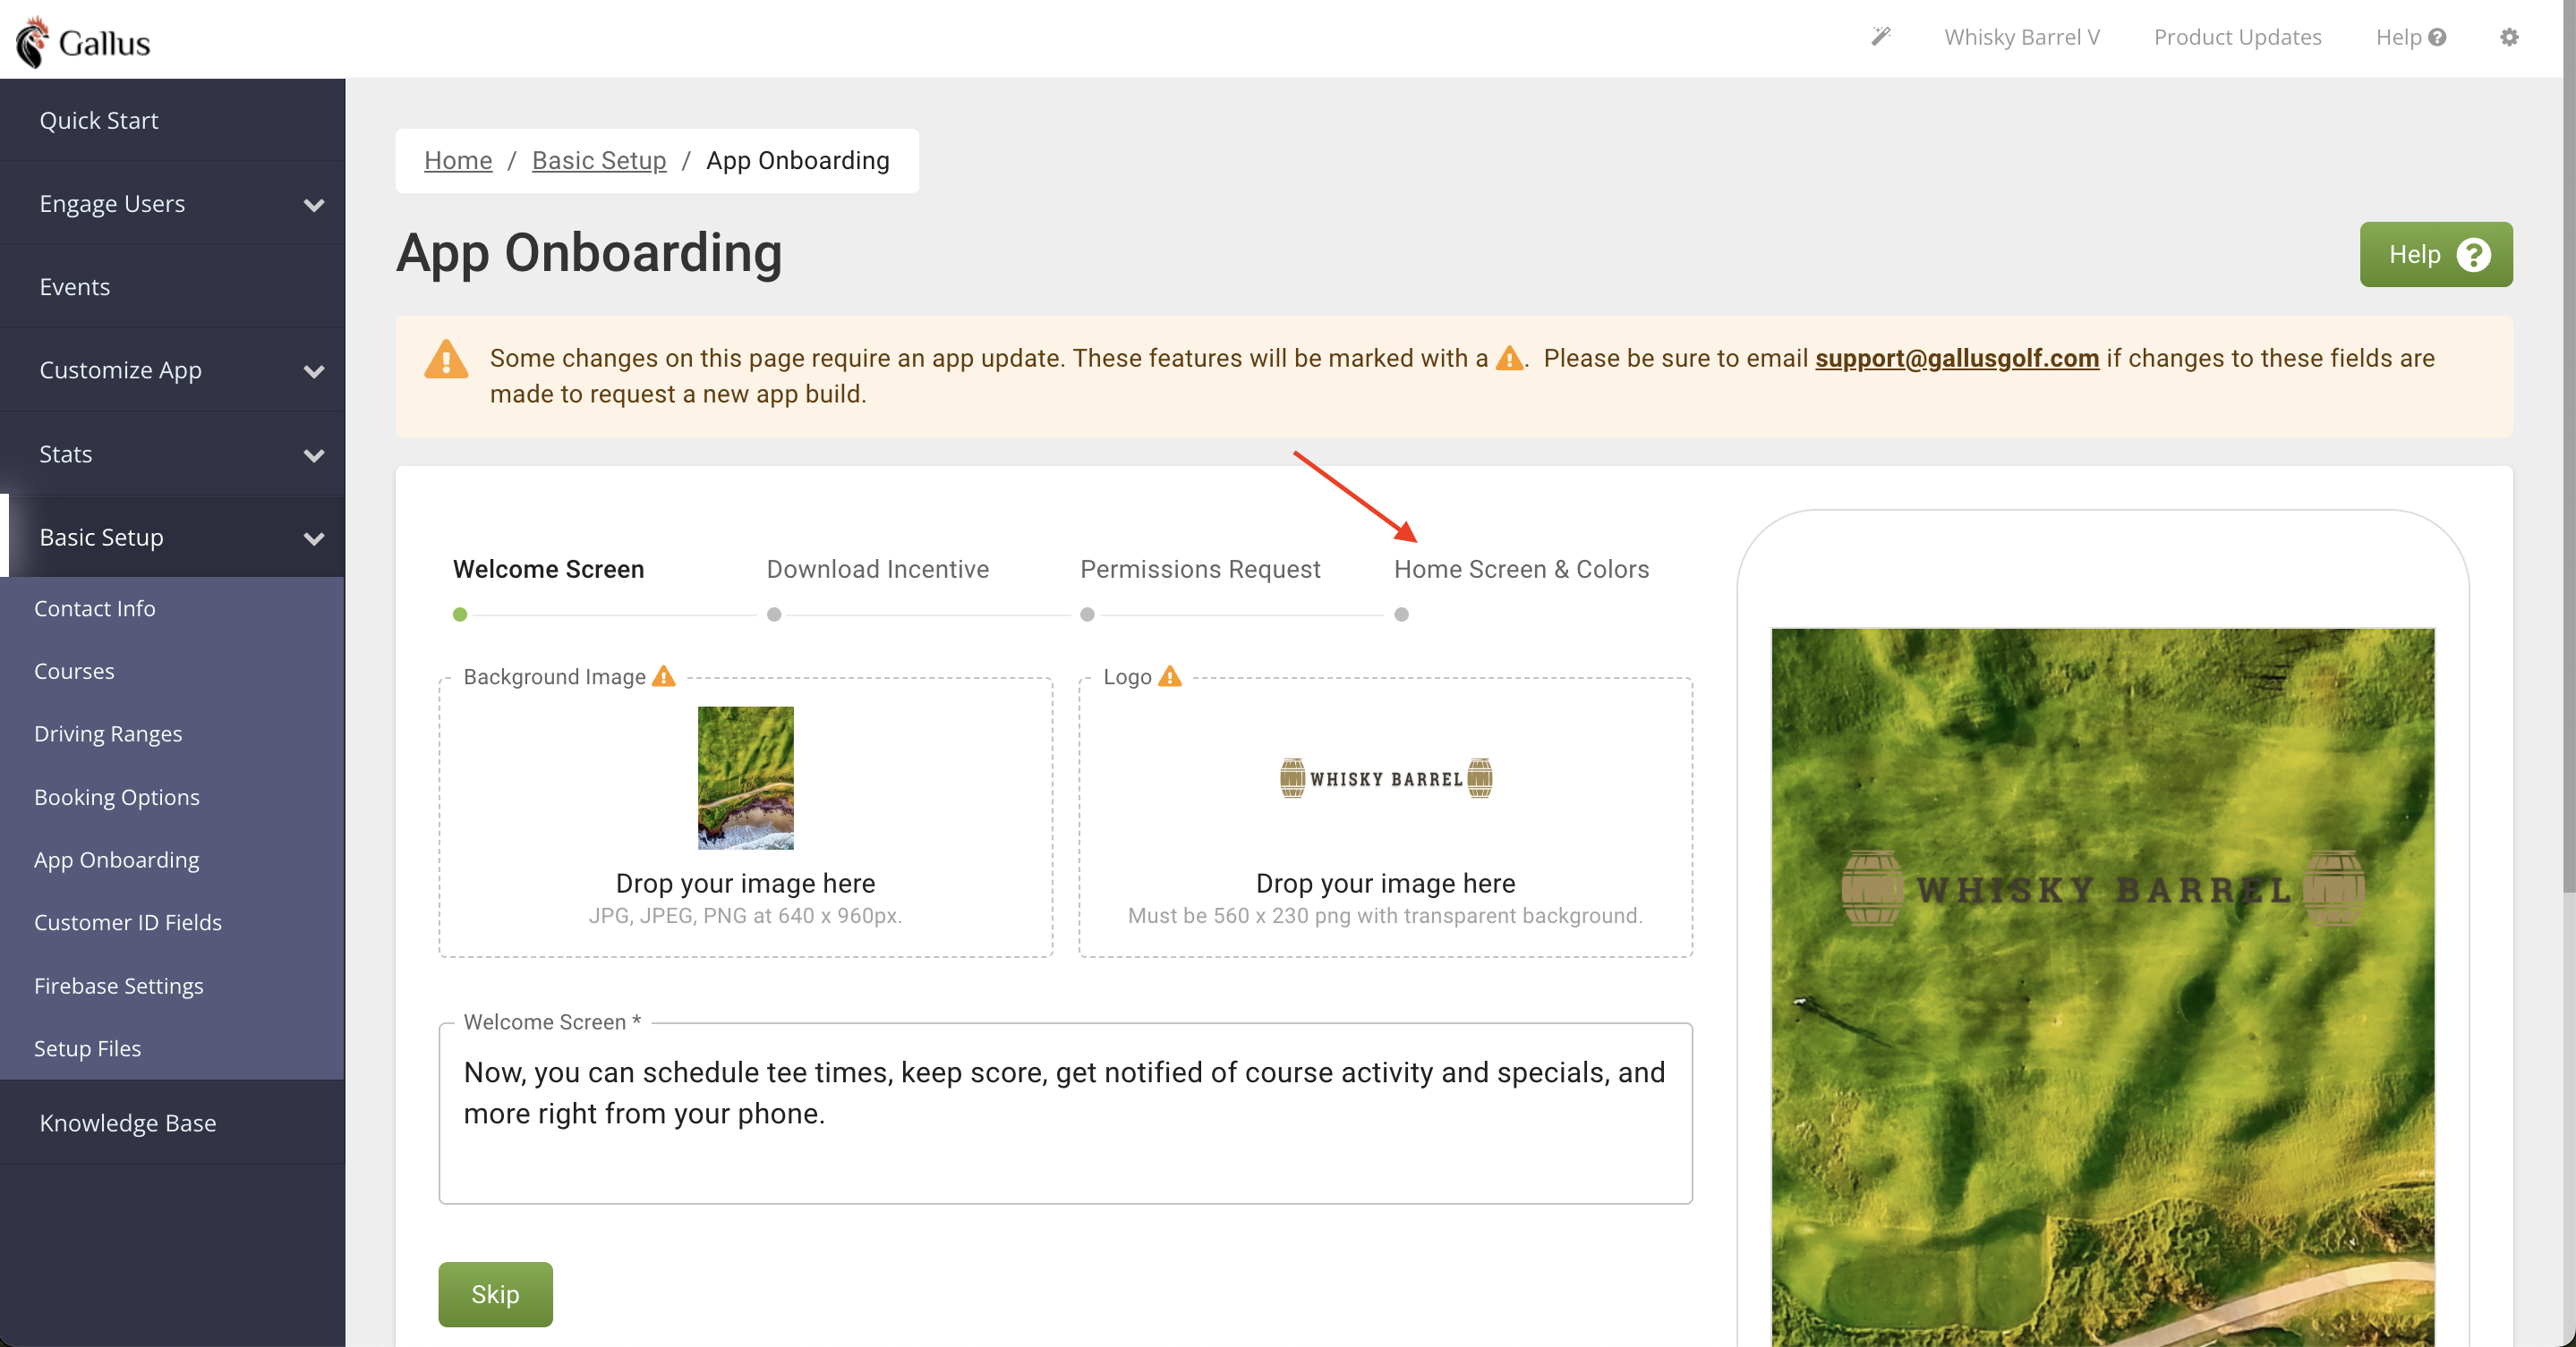Screen dimensions: 2576x1347
Task: Click into the Welcome Screen text field
Action: tap(1065, 1114)
